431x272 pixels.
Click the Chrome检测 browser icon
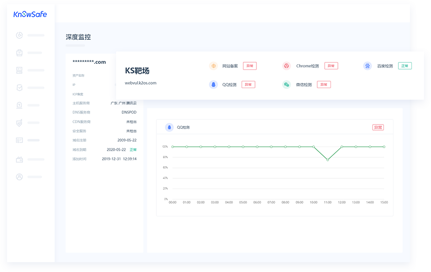(286, 66)
